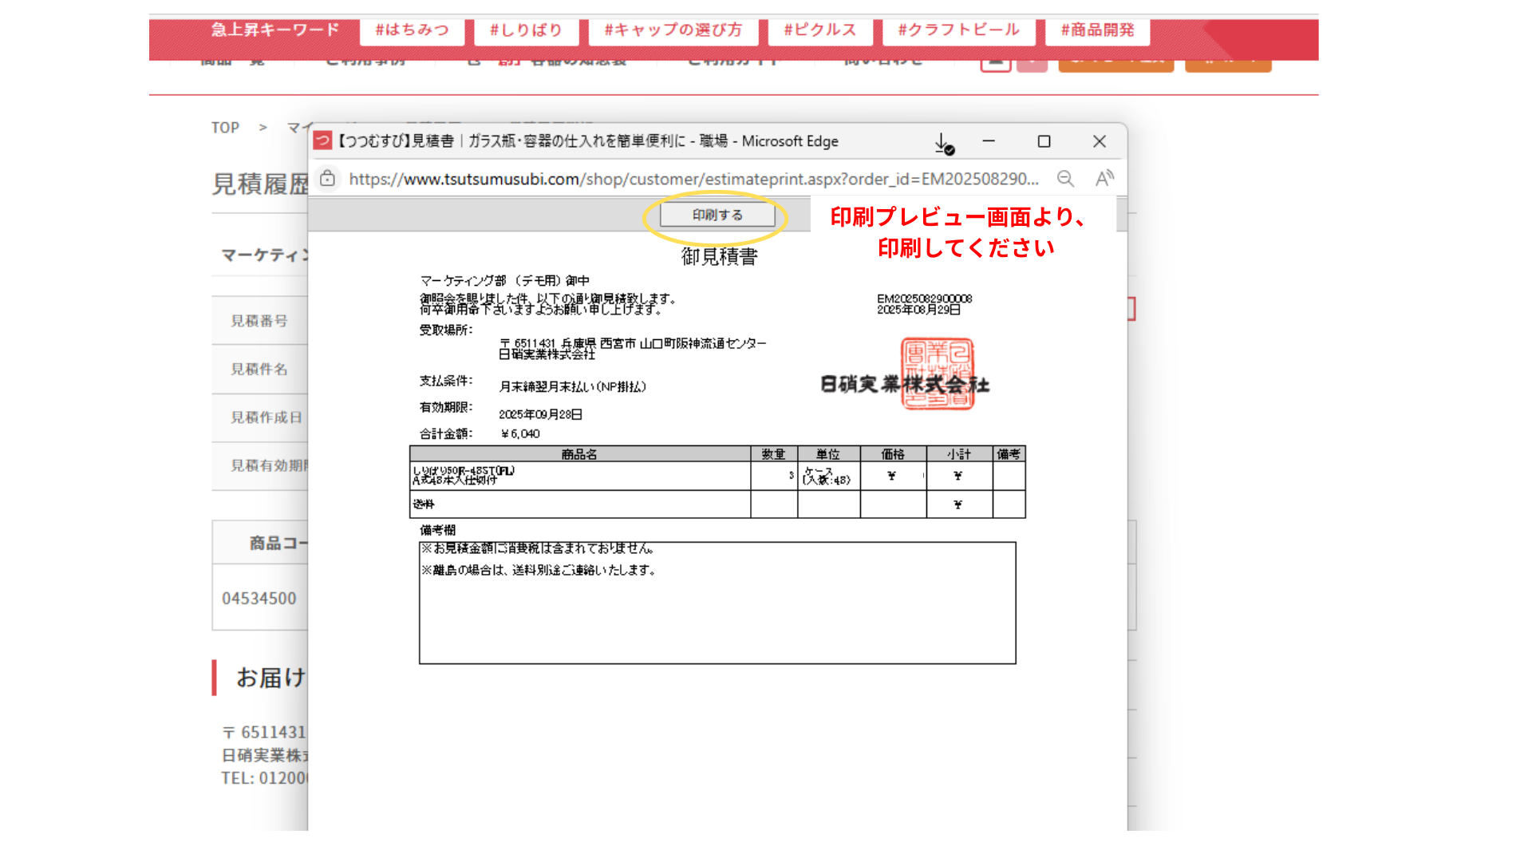Screen dimensions: 1532x862
Task: Go to TOP breadcrumb link
Action: coord(225,128)
